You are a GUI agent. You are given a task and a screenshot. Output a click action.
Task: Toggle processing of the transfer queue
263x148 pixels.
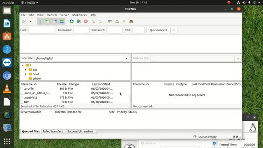[78, 21]
